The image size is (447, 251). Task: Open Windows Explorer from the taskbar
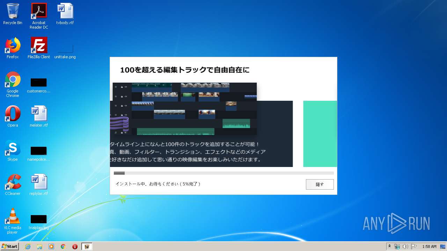tap(39, 246)
